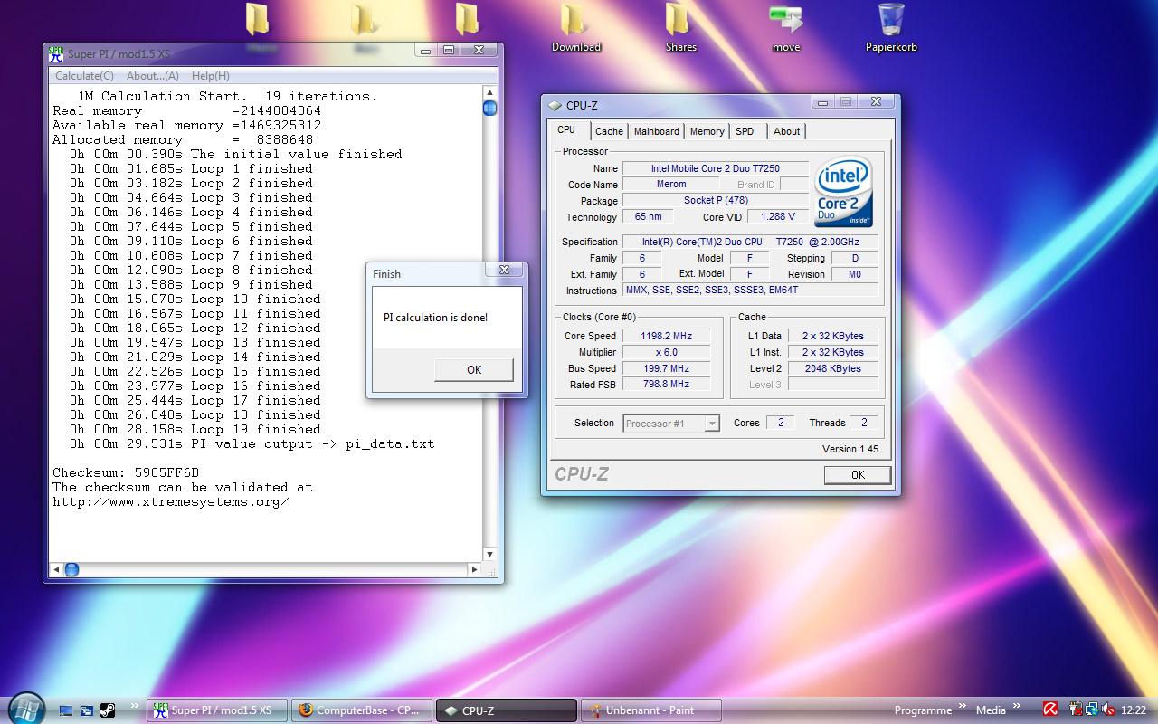Click the 'Checksum: 5985FF6B' line in Super PI
1158x724 pixels.
click(x=125, y=472)
